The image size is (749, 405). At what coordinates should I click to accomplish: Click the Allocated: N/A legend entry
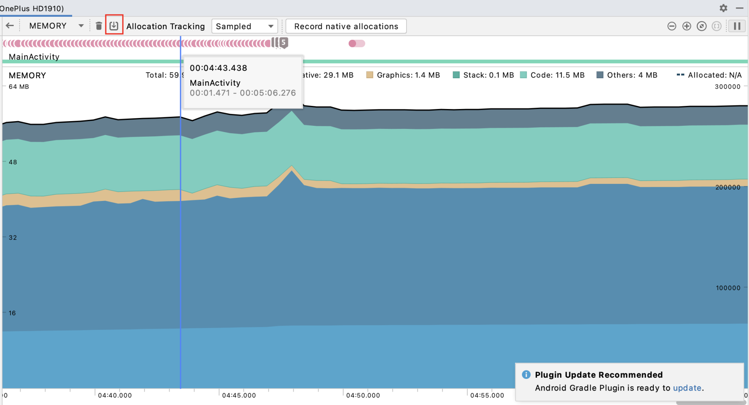pos(709,75)
